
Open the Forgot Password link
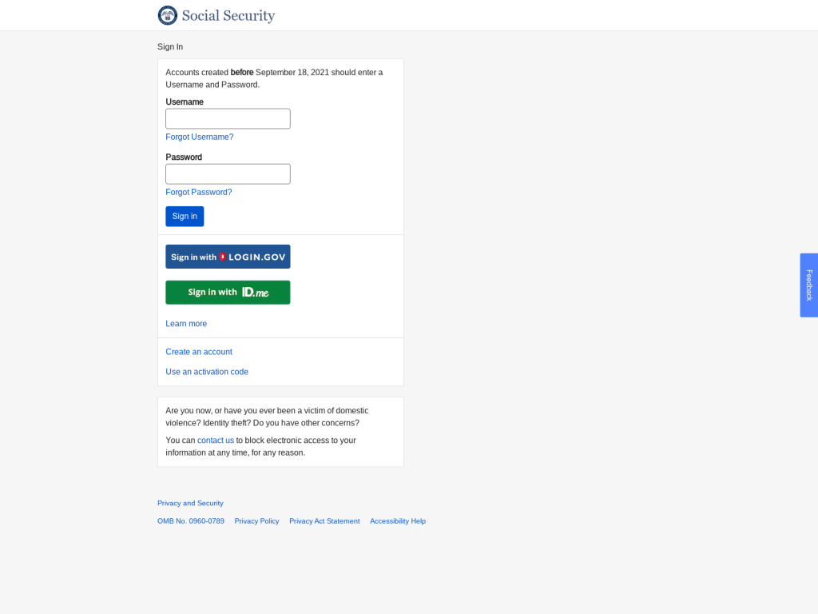tap(199, 192)
